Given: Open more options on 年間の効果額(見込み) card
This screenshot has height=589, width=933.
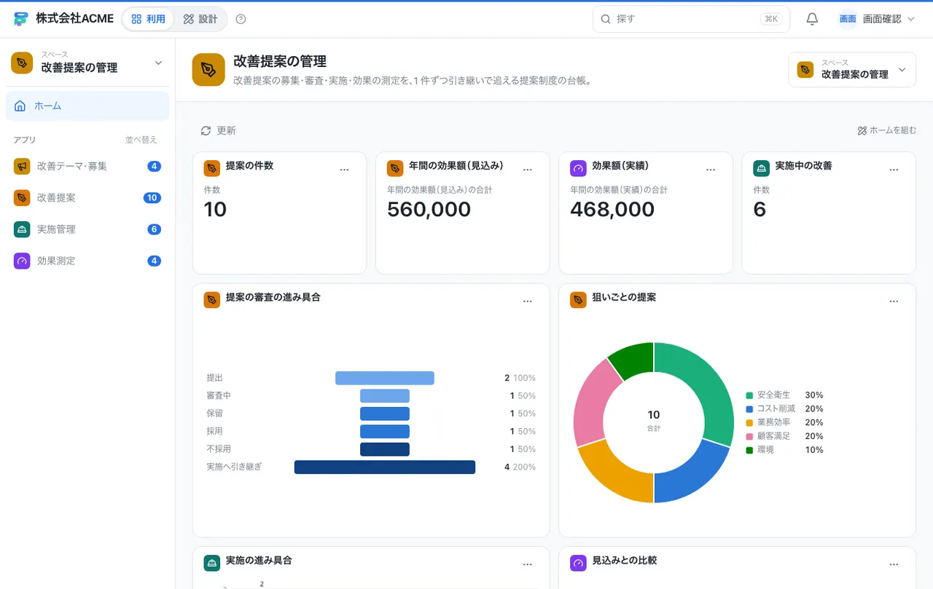Looking at the screenshot, I should pos(528,170).
